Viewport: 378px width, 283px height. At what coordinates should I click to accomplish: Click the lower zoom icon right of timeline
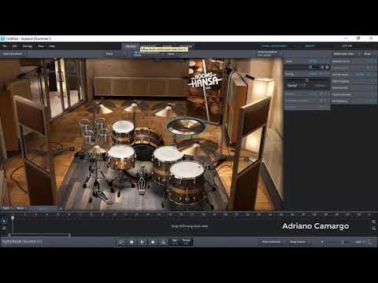pyautogui.click(x=373, y=228)
